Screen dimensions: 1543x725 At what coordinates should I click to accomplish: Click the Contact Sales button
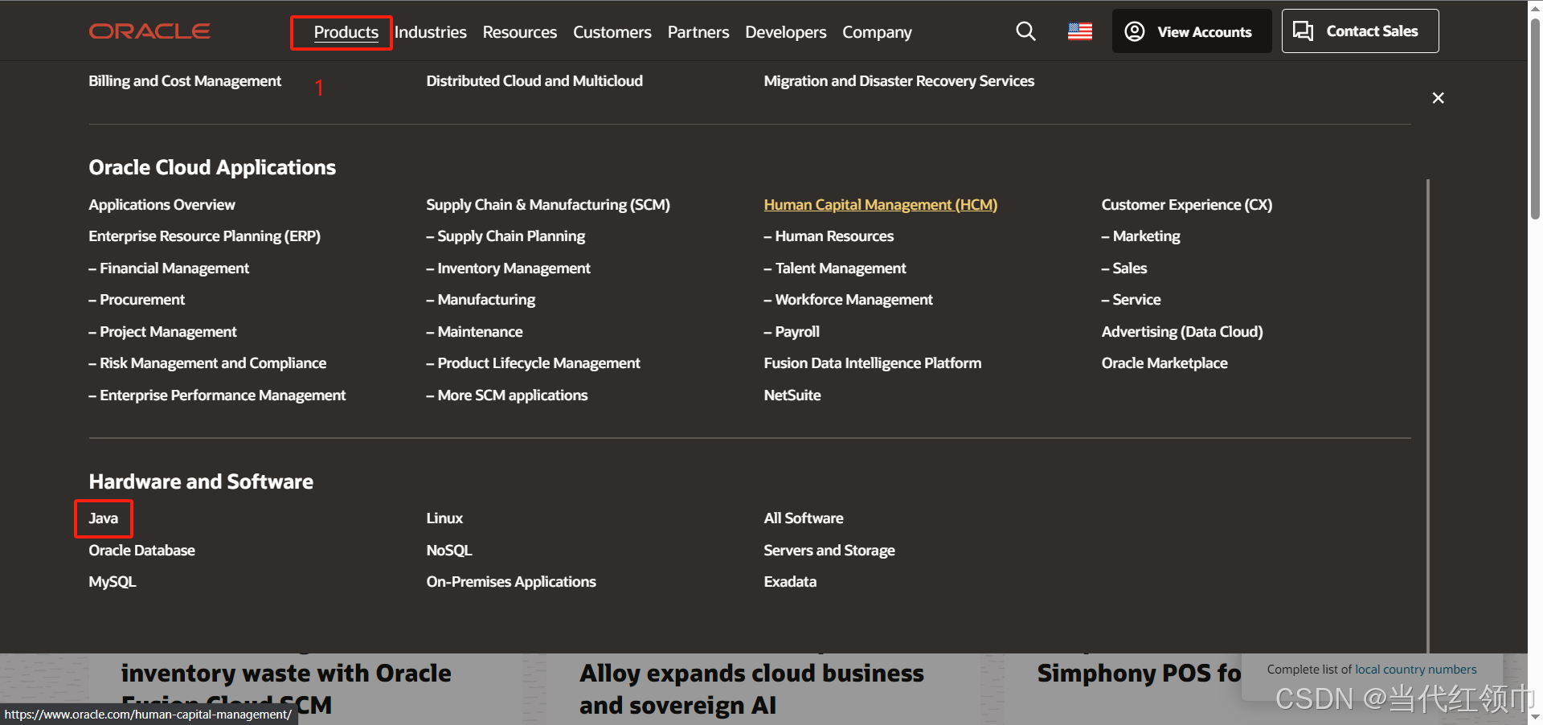[1360, 31]
